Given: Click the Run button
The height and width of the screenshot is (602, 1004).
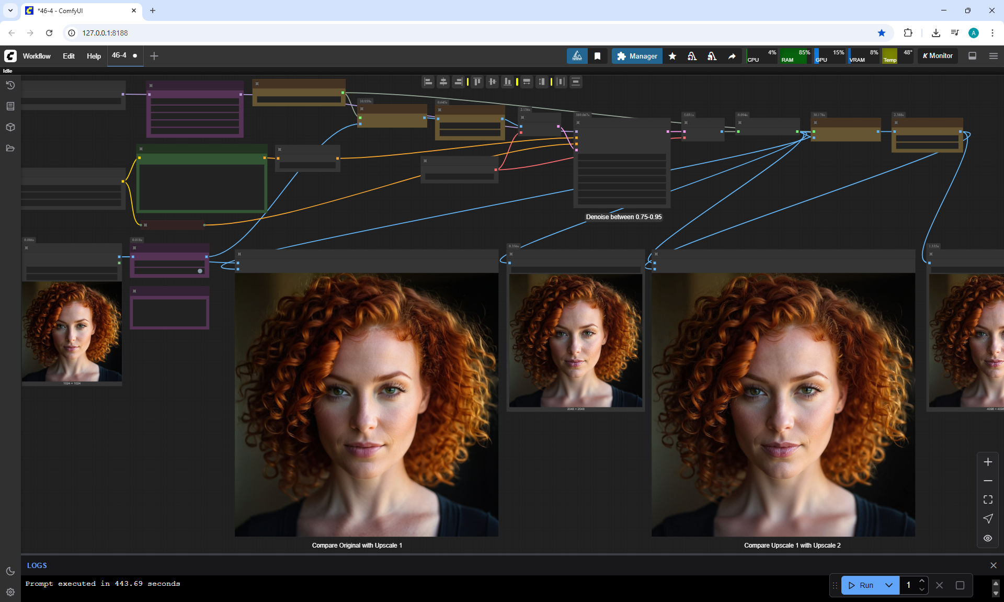Looking at the screenshot, I should 861,585.
